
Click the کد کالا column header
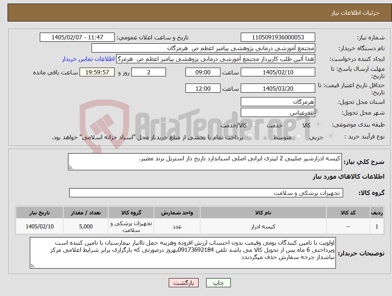[x=348, y=213]
